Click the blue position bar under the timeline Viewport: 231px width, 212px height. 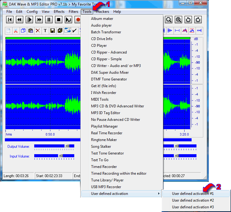43,140
